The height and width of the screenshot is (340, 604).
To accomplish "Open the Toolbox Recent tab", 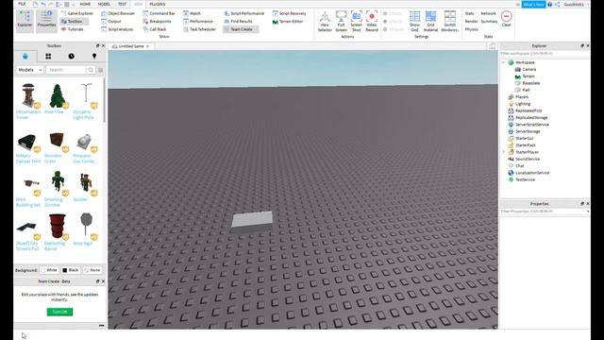I will (x=72, y=57).
